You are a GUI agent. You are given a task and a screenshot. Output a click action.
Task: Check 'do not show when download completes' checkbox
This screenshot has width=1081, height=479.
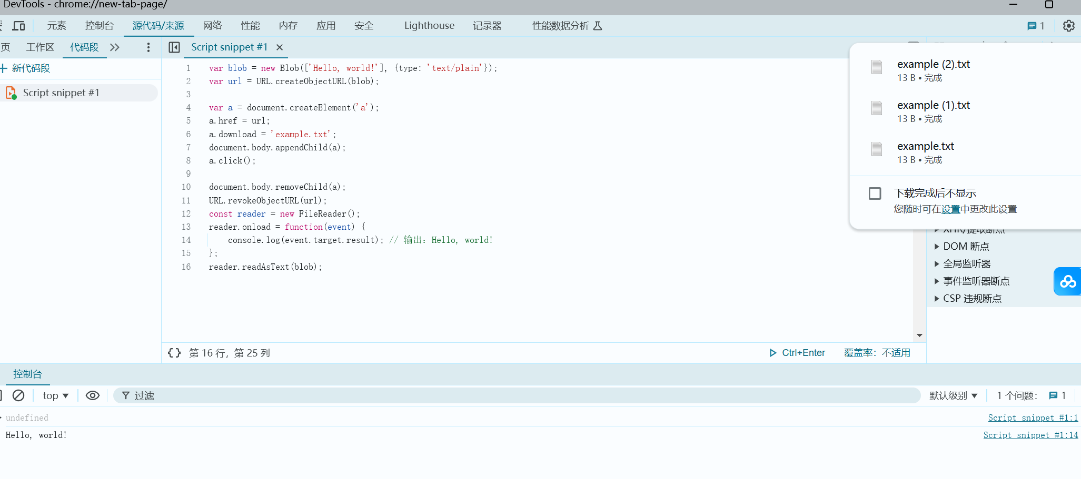875,193
